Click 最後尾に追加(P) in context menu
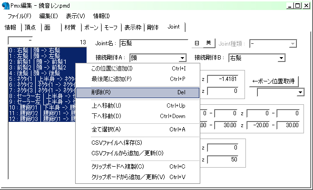This screenshot has height=190, width=313. [x=138, y=79]
